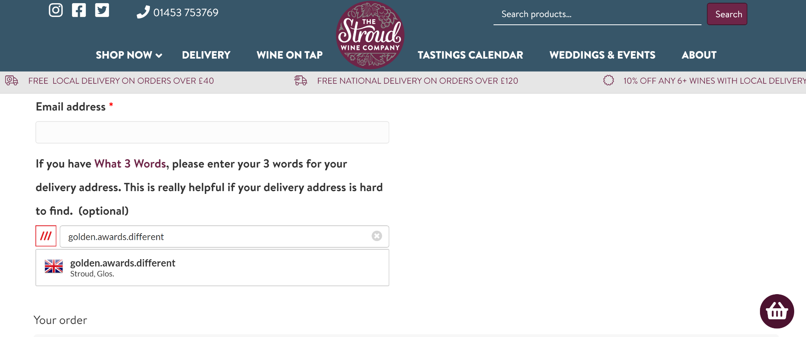Click into the Email address field
Image resolution: width=806 pixels, height=337 pixels.
213,132
